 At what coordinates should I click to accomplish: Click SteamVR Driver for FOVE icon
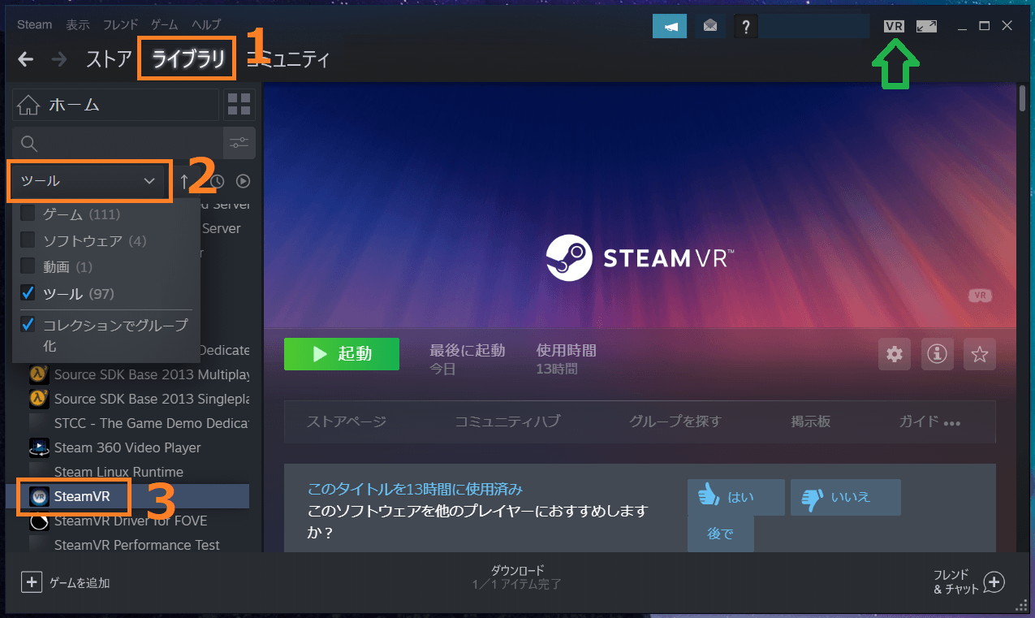39,521
